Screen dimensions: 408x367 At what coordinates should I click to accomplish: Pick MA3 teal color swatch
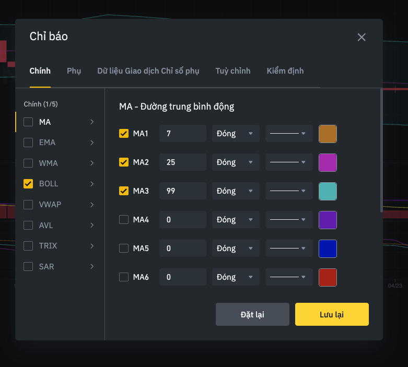point(328,191)
